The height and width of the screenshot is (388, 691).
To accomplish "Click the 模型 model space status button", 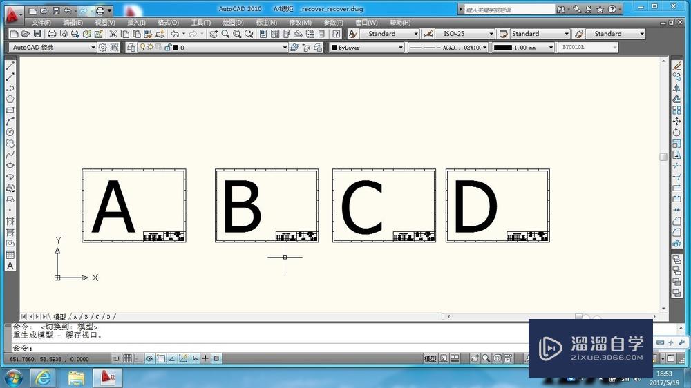I will (430, 358).
